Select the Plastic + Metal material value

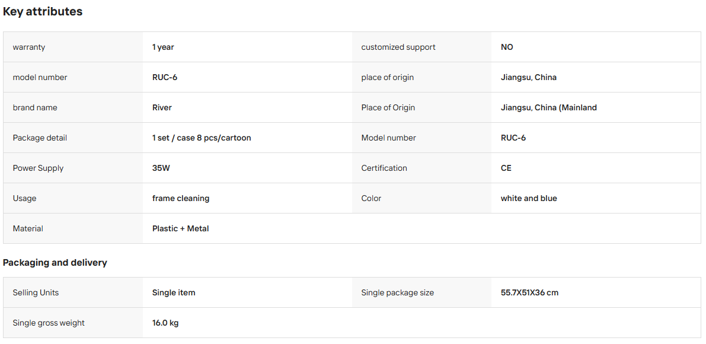click(181, 228)
